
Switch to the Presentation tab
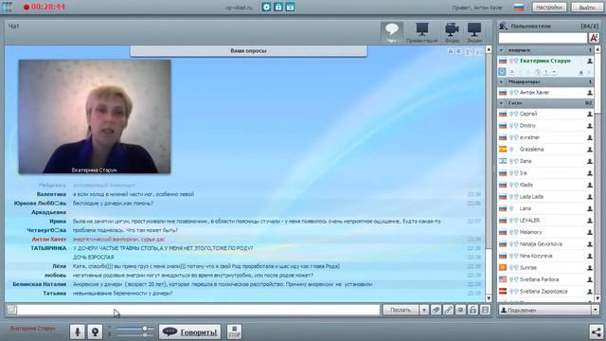click(421, 32)
